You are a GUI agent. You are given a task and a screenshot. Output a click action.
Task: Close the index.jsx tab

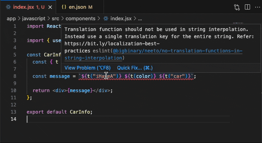50,7
